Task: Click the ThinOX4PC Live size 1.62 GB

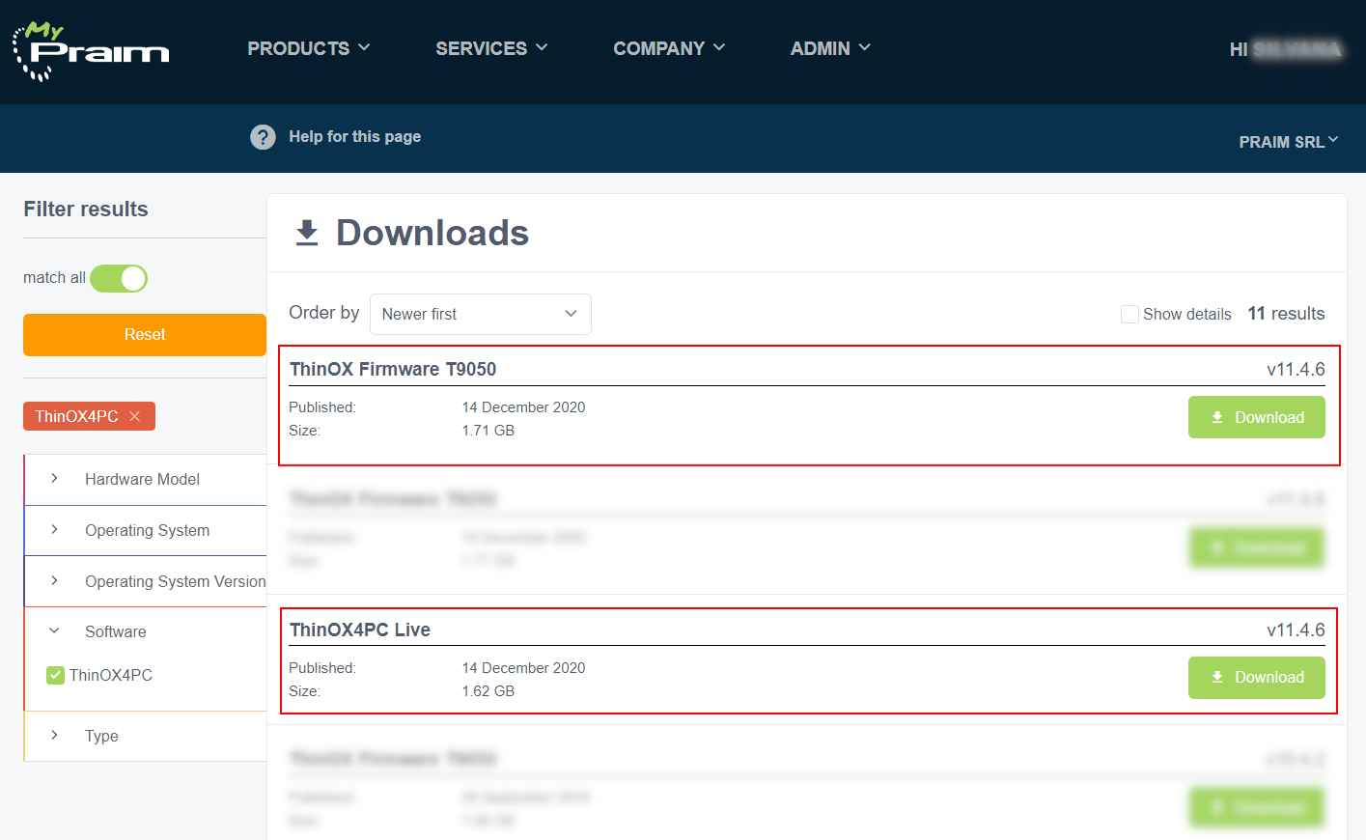Action: [x=488, y=691]
